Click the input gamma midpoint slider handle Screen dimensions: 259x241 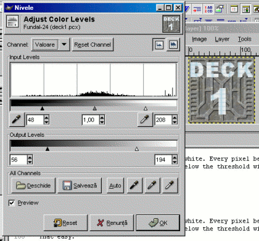95,108
